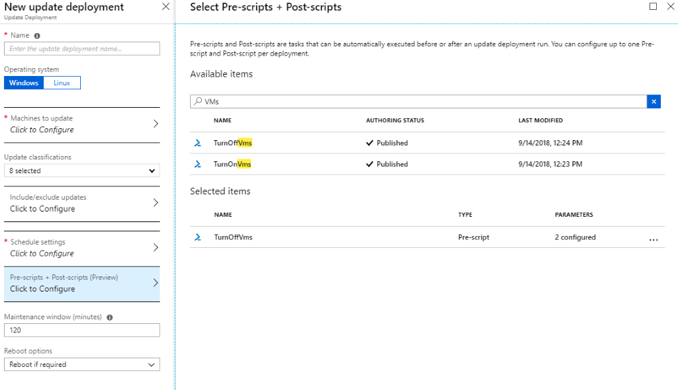Maximize the Select Pre-scripts + Post-scripts blade

[654, 6]
